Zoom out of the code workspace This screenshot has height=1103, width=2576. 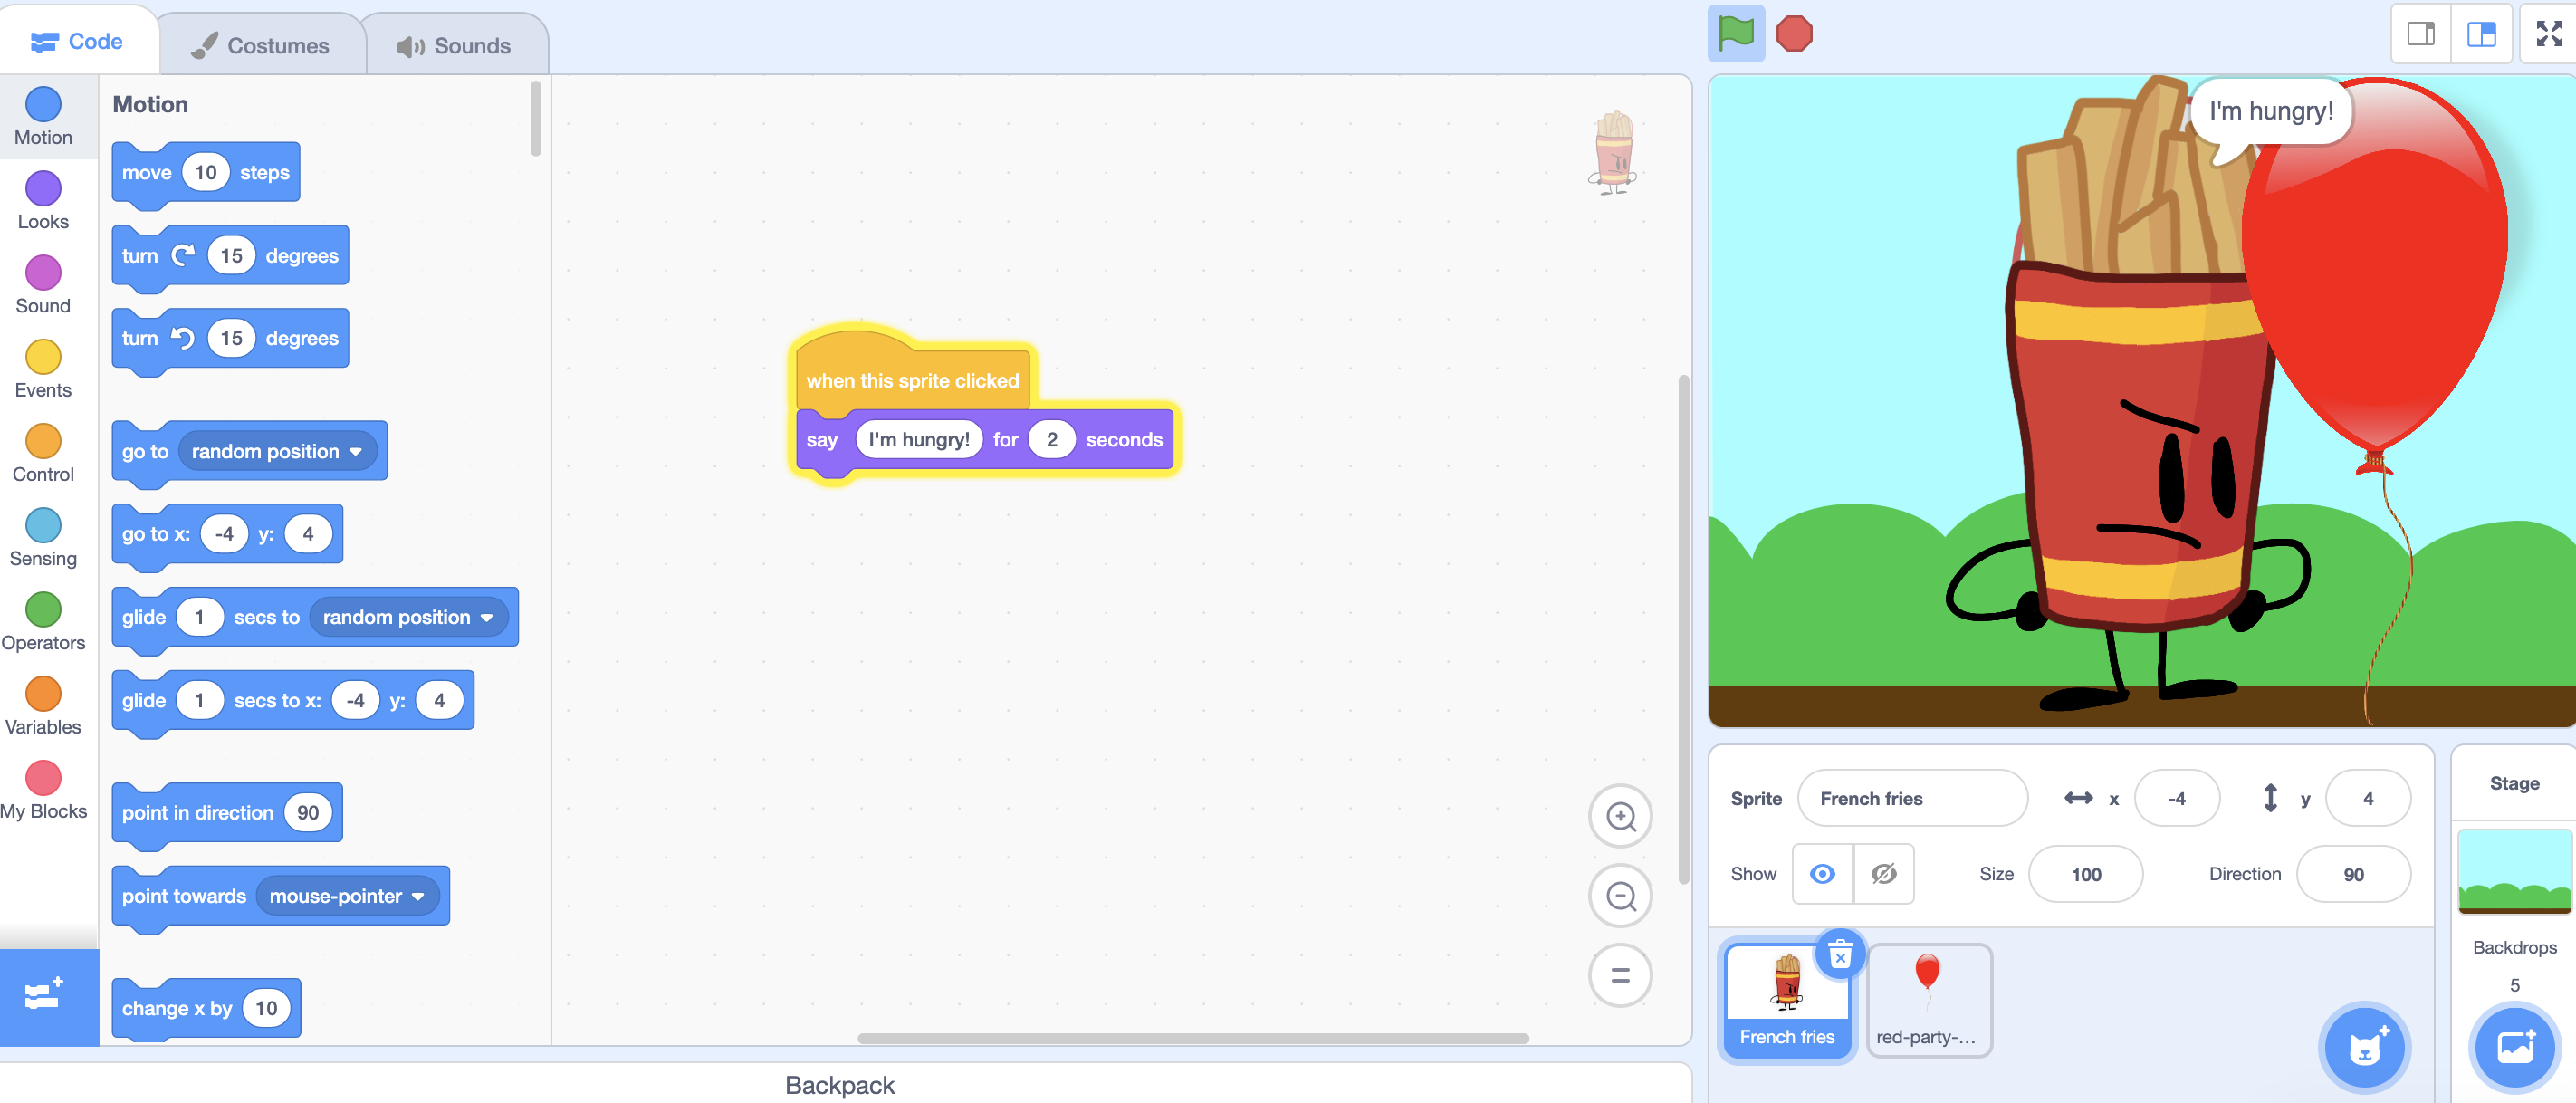(1619, 896)
